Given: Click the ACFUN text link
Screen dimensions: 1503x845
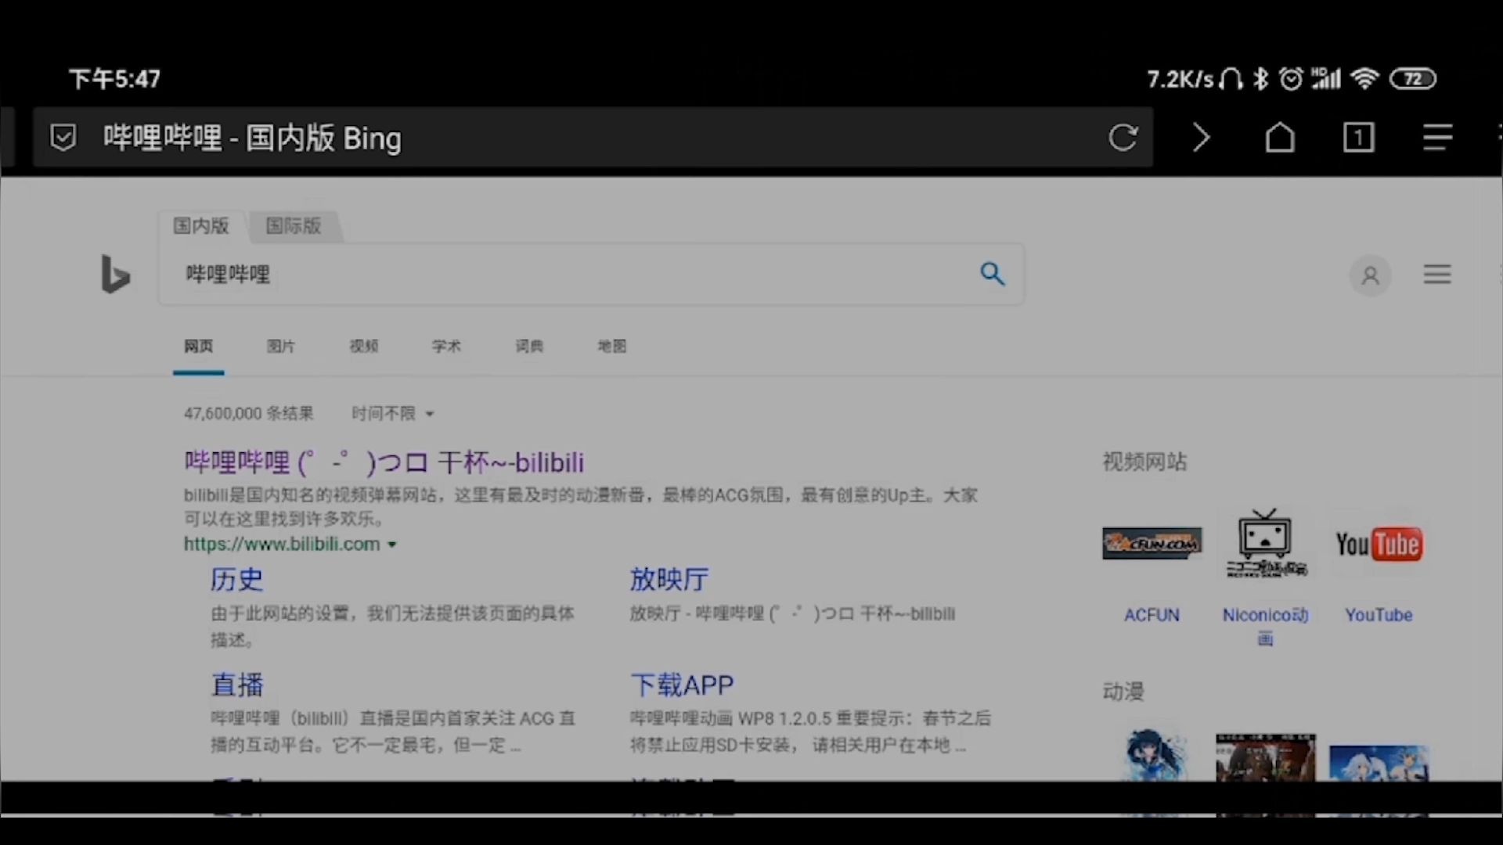Looking at the screenshot, I should (x=1152, y=615).
